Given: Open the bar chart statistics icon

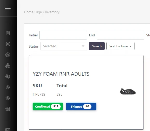Looking at the screenshot, I should click(8, 109).
